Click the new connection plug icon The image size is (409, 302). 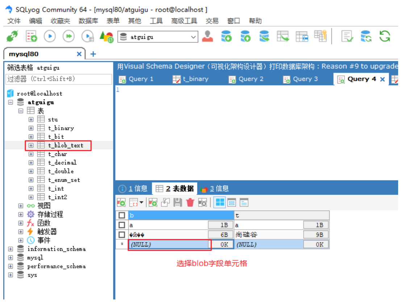12,36
